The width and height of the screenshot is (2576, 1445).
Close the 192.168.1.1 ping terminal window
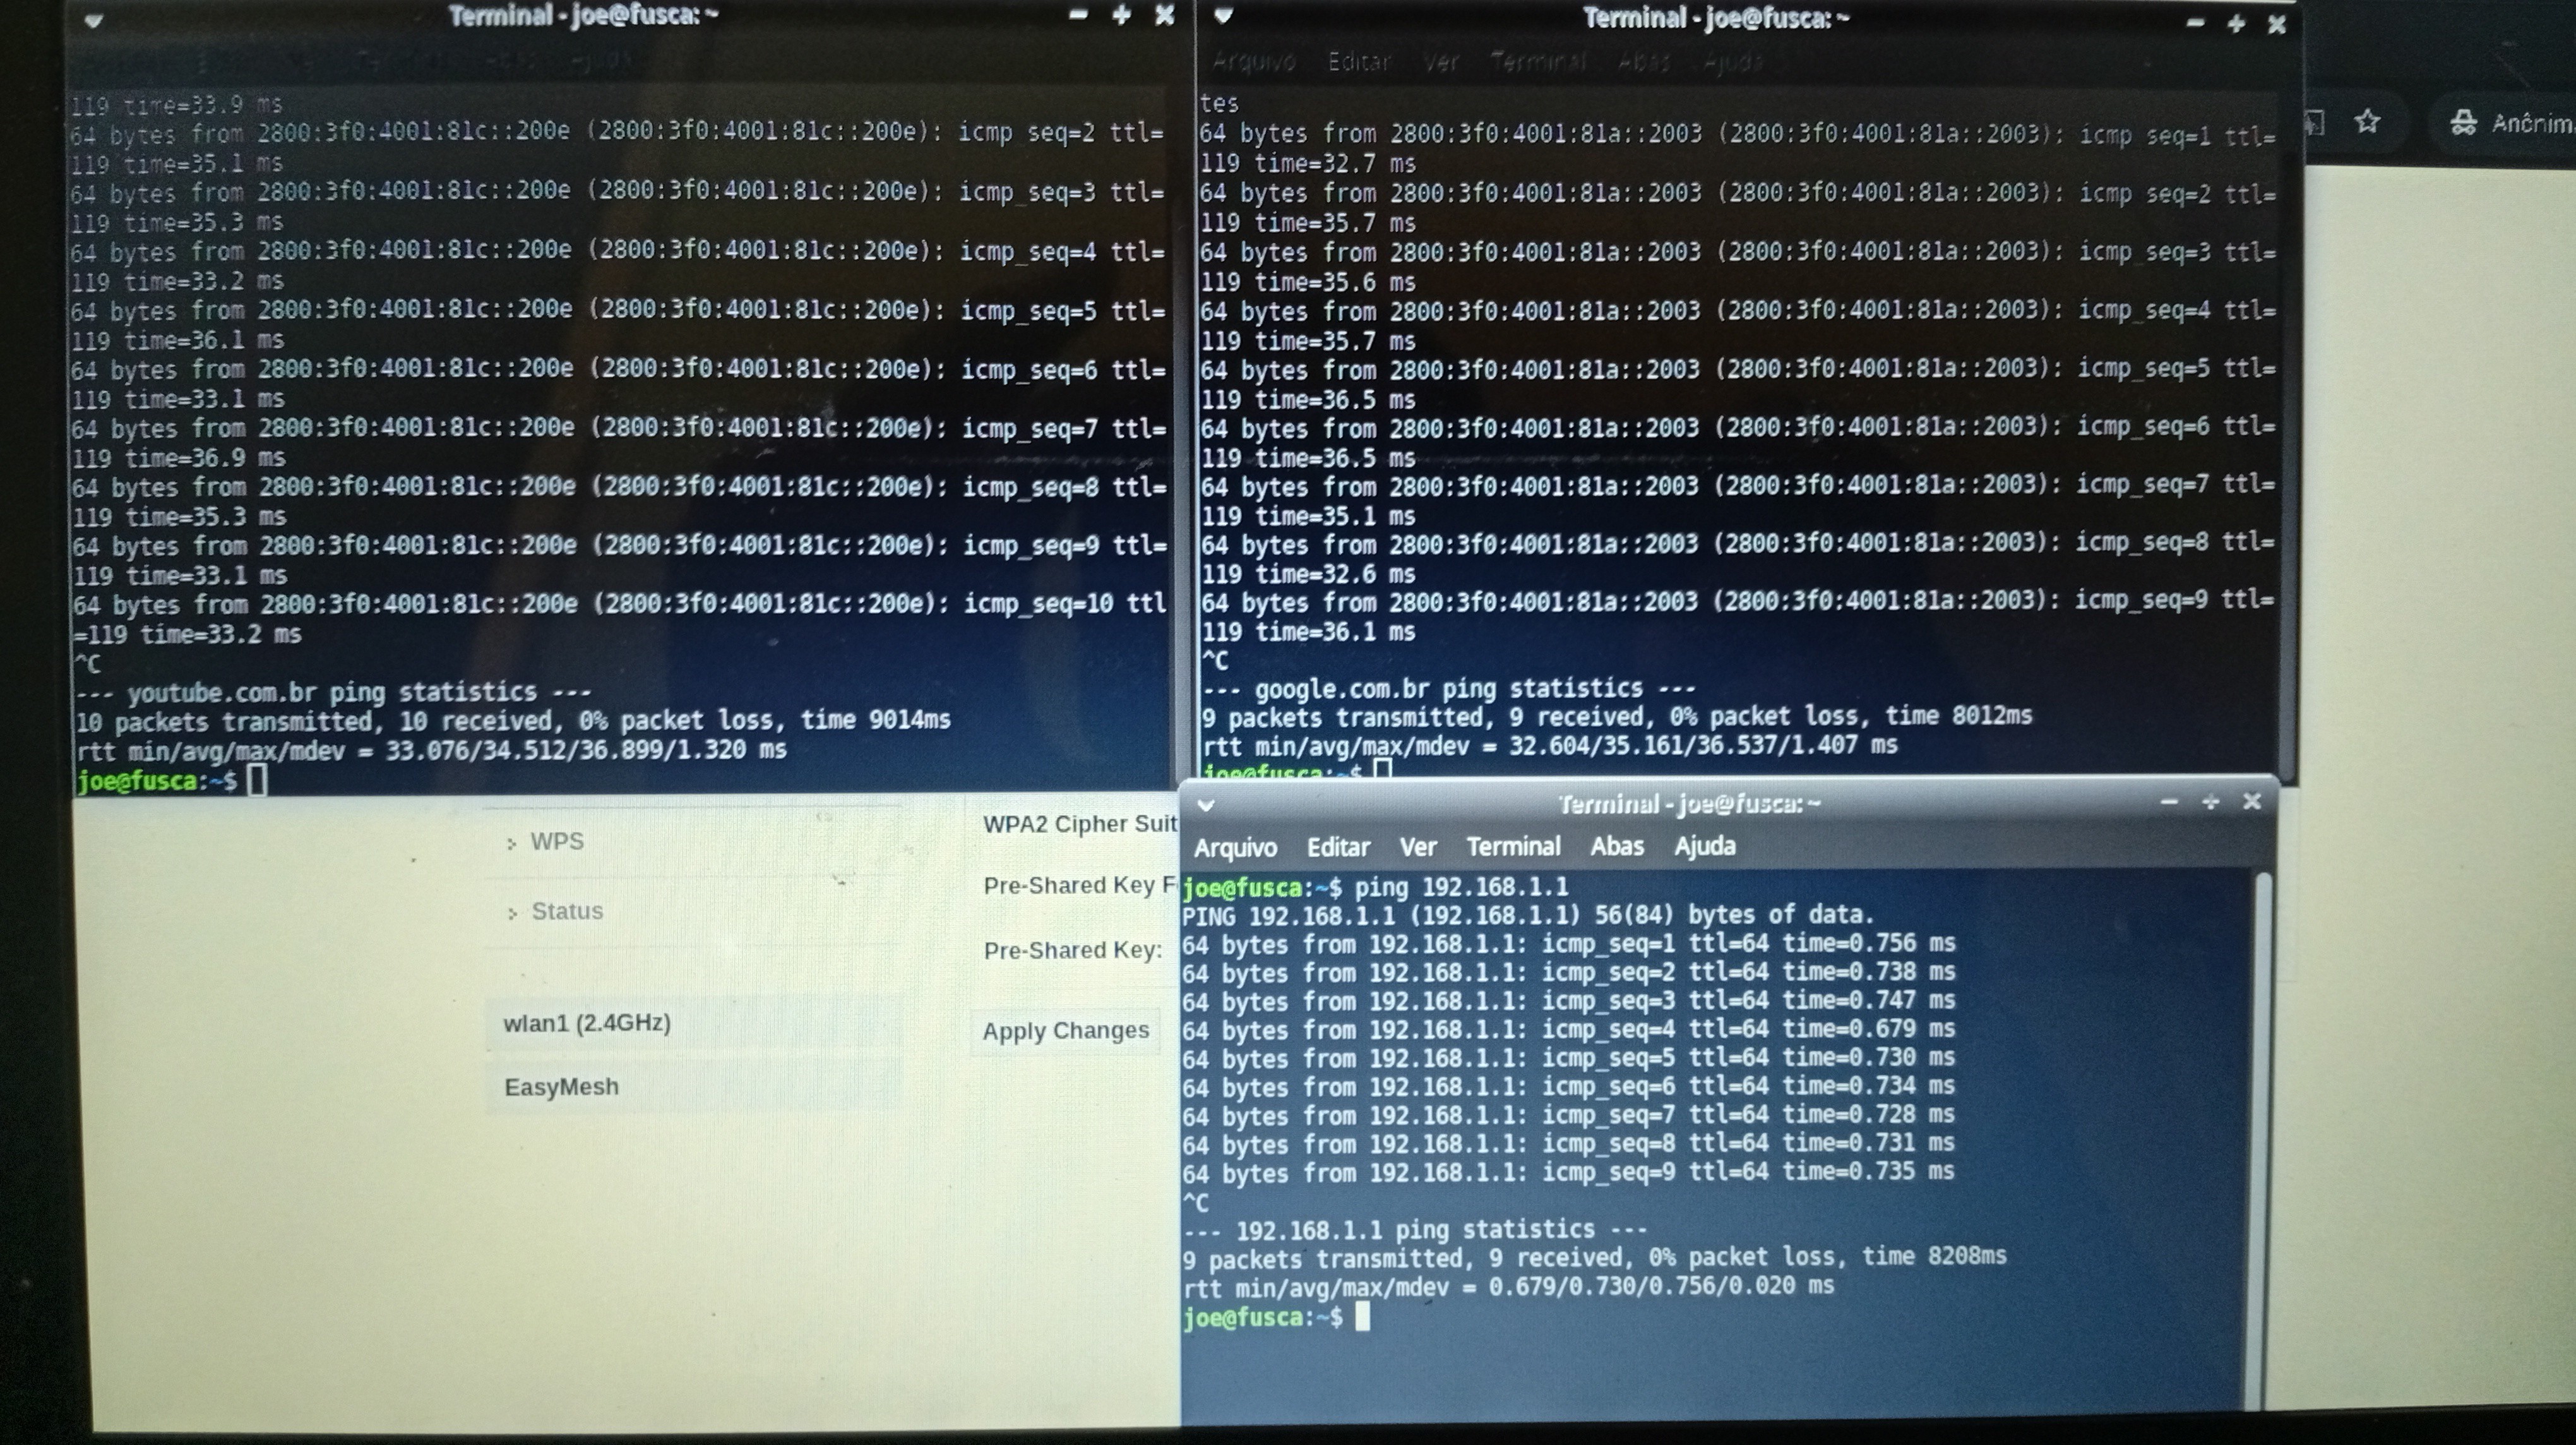2251,801
